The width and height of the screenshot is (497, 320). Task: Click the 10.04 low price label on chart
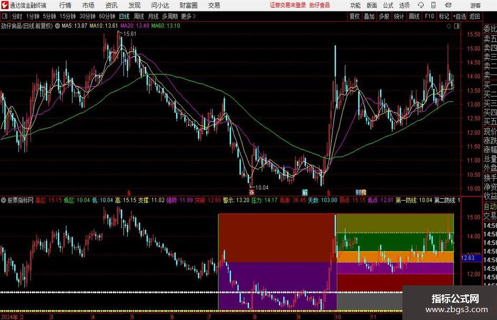(262, 188)
